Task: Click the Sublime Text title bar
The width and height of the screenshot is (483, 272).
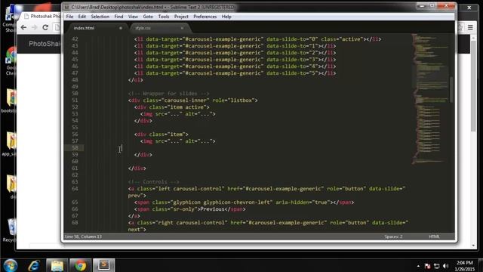Action: click(240, 7)
